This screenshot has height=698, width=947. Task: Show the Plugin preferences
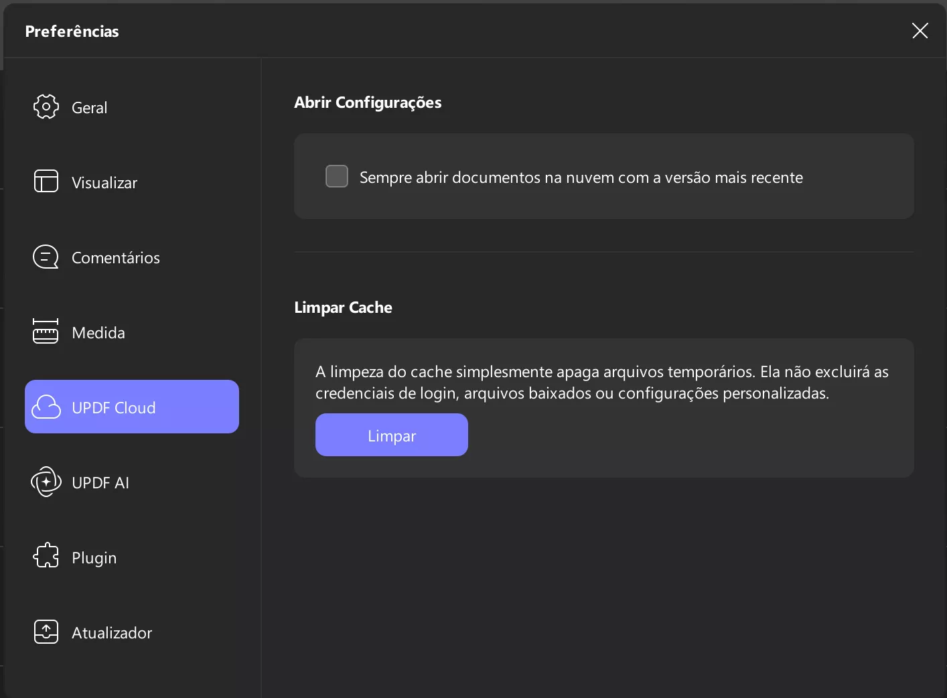pos(132,557)
